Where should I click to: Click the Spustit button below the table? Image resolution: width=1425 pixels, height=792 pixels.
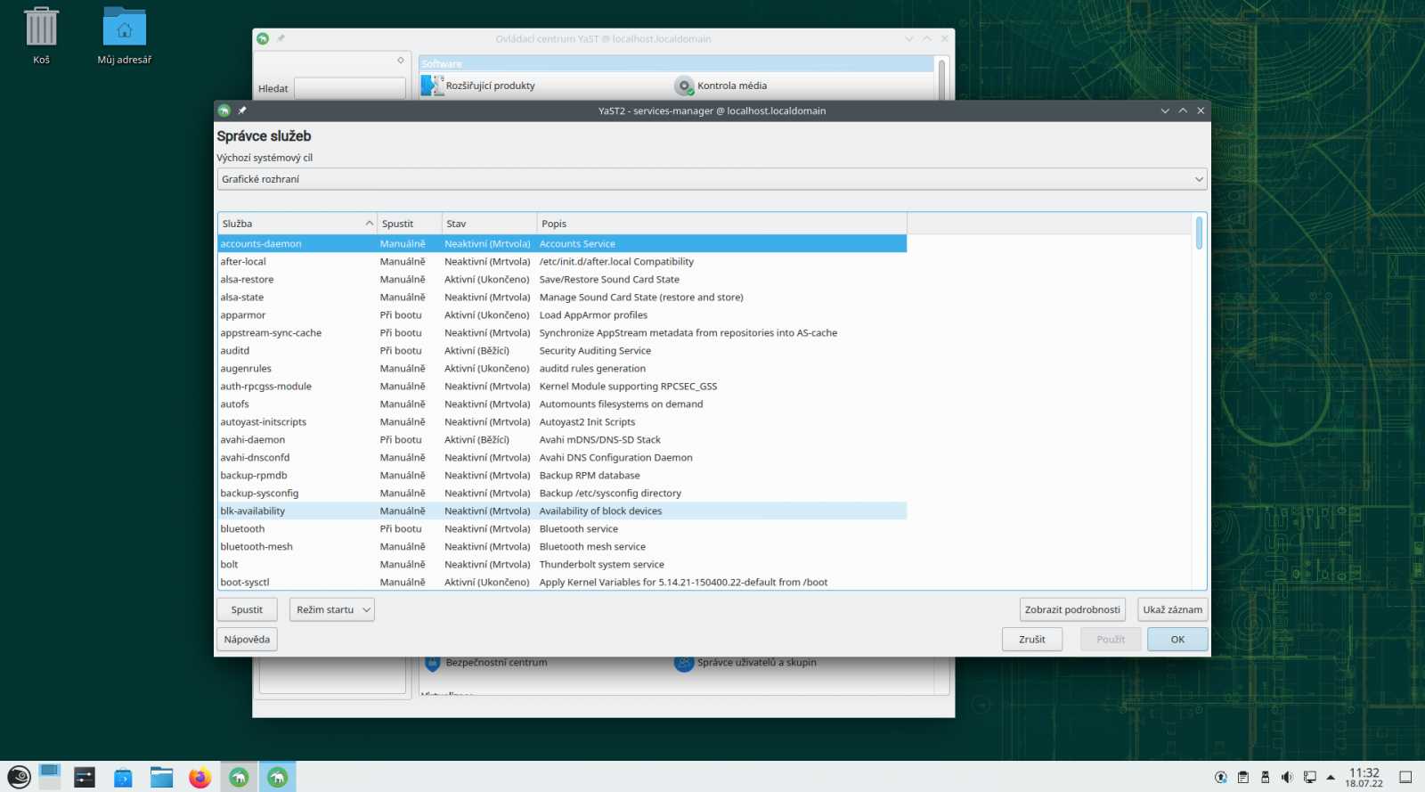coord(247,609)
